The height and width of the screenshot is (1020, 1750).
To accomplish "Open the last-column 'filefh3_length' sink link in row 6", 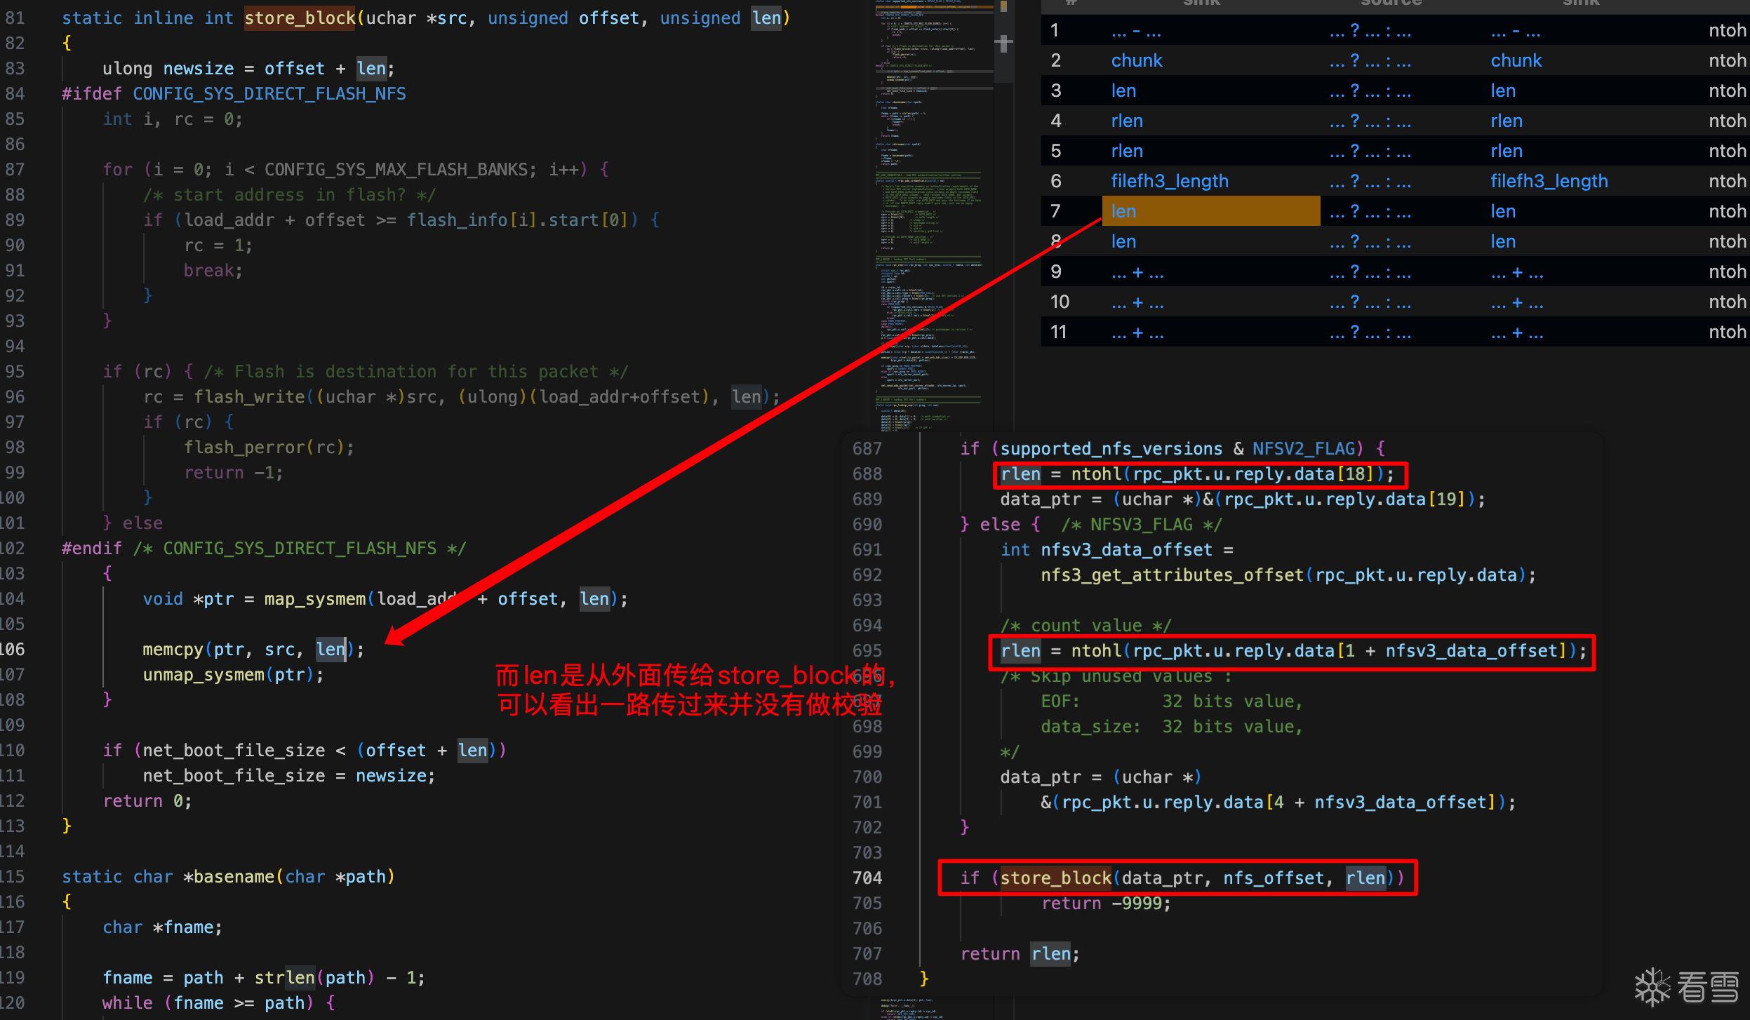I will 1549,182.
